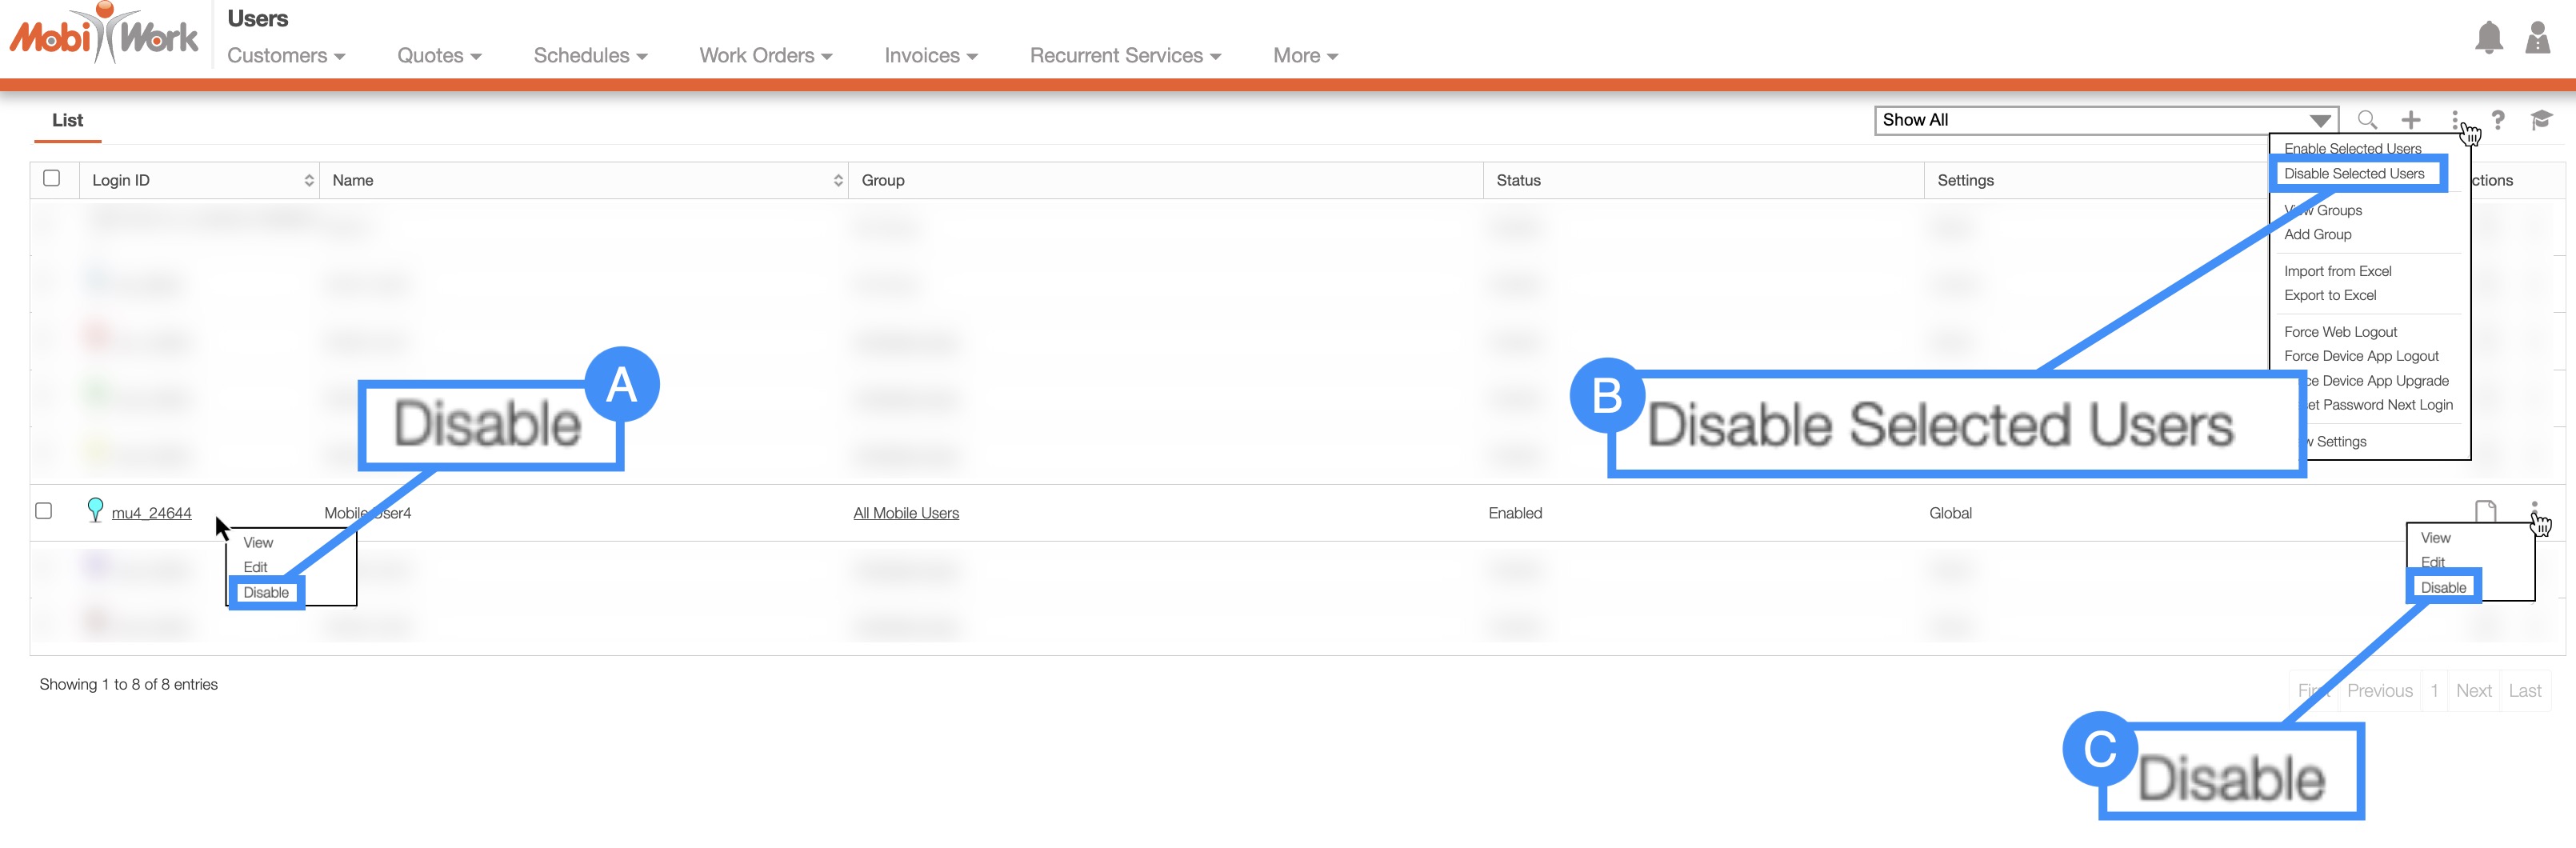Click the magnifying glass search icon
This screenshot has width=2576, height=848.
point(2367,120)
